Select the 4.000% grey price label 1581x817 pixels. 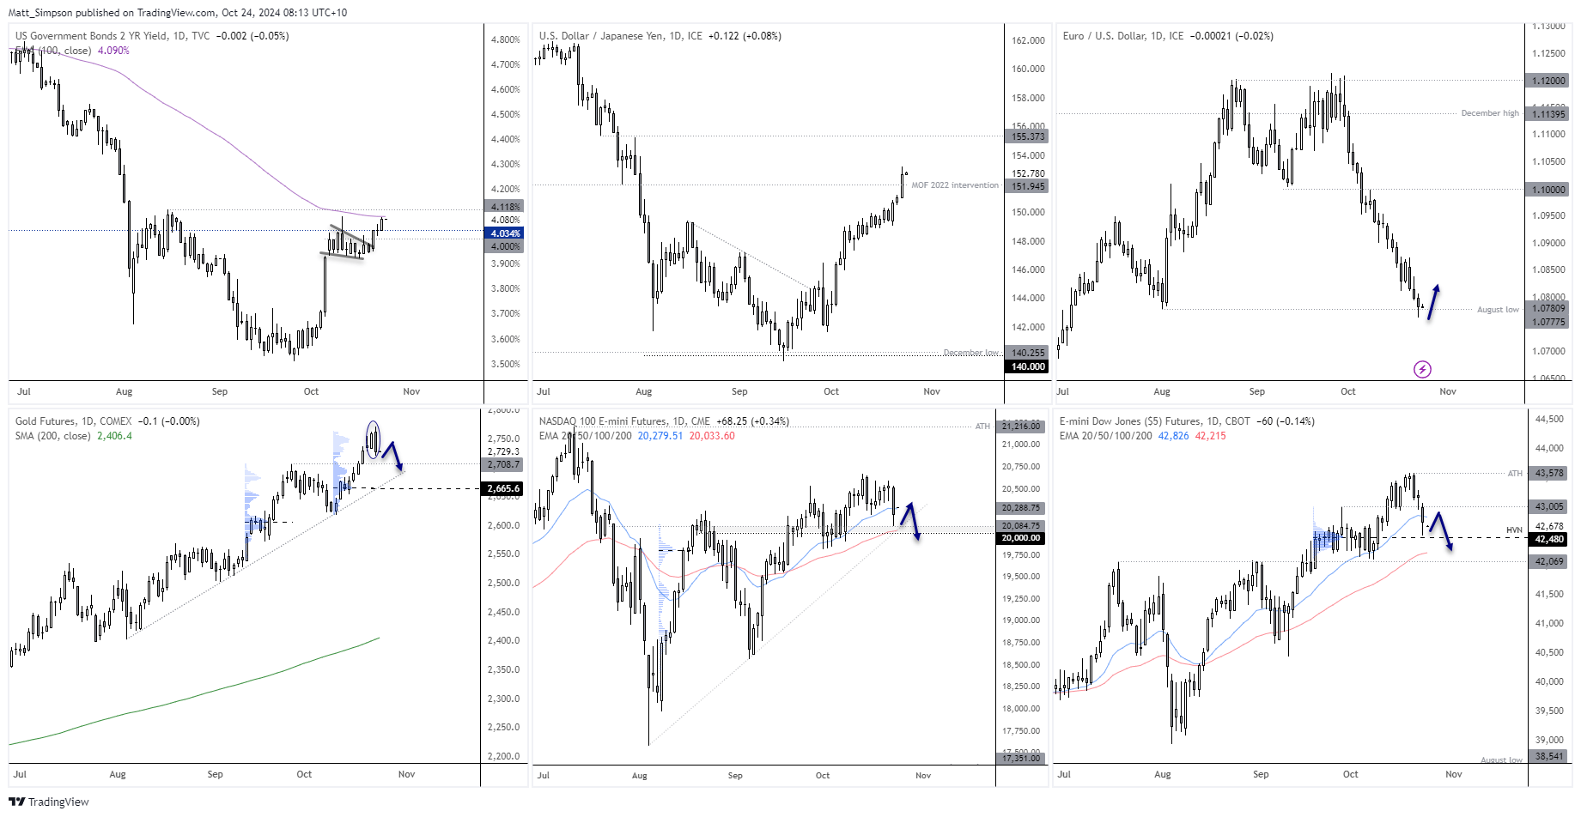505,246
